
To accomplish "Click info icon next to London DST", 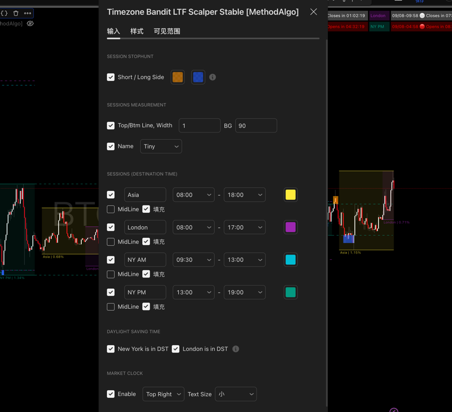I will (x=236, y=349).
